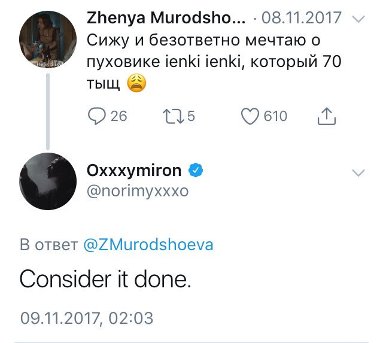Select the "Consider it done." reply text
The height and width of the screenshot is (343, 383).
[105, 280]
